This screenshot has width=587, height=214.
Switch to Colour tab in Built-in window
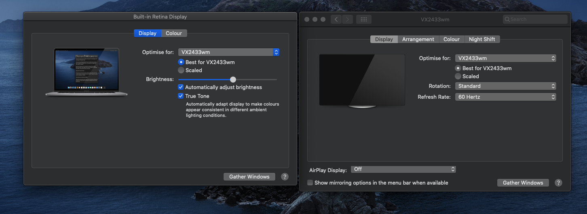tap(174, 33)
